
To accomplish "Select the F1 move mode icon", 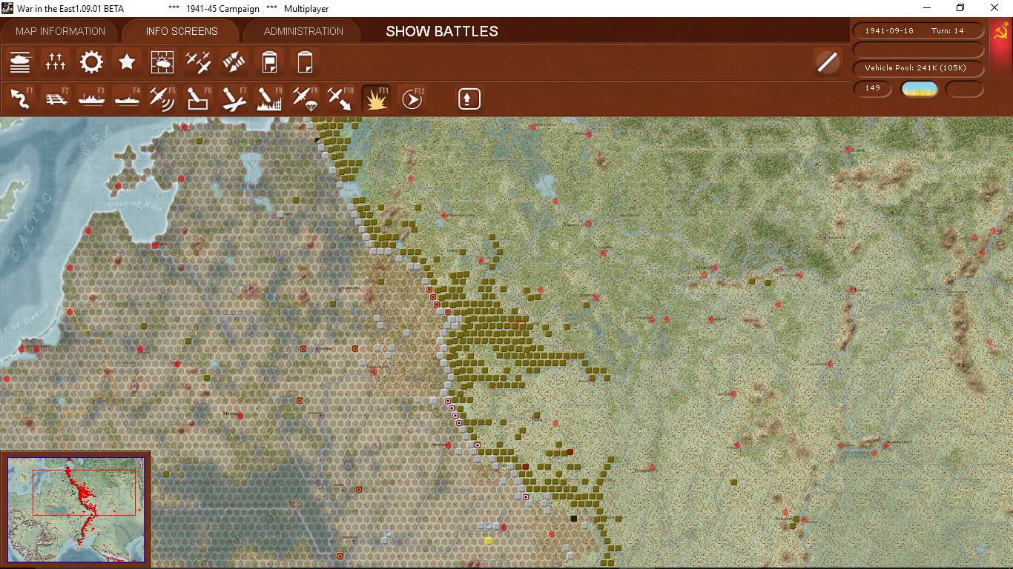I will click(20, 98).
